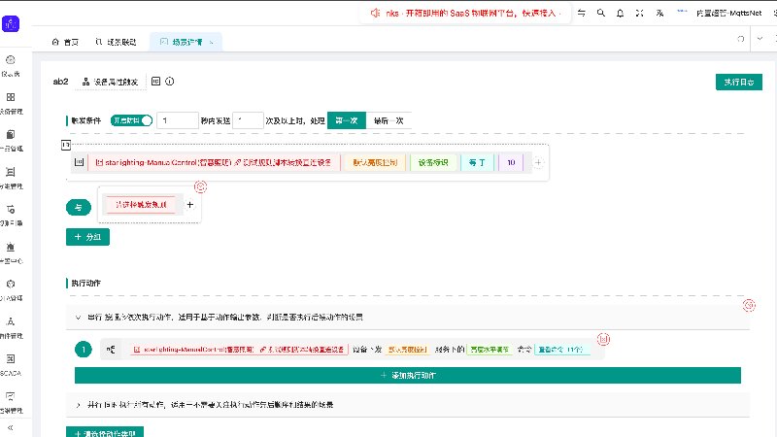The image size is (777, 437).
Task: Open the list-style sidebar item
Action: pos(11,172)
